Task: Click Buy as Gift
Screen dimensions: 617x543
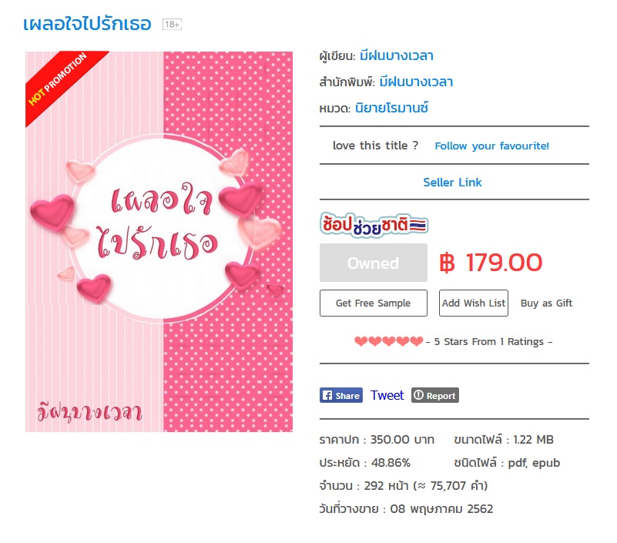Action: click(x=546, y=303)
